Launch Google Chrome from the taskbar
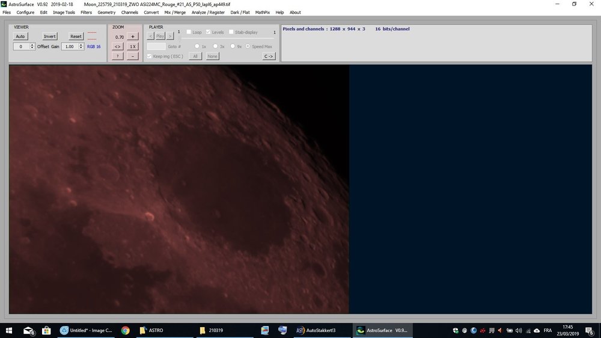 tap(125, 330)
